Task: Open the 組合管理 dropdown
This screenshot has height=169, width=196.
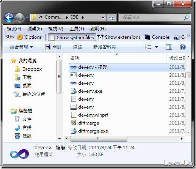Action: point(22,47)
